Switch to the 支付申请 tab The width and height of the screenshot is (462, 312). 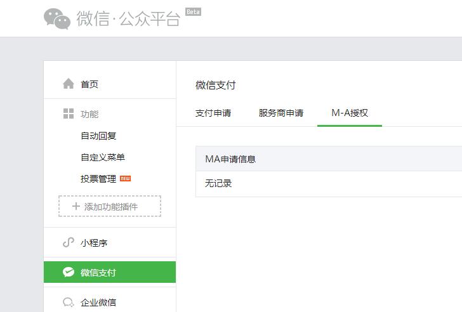coord(213,113)
